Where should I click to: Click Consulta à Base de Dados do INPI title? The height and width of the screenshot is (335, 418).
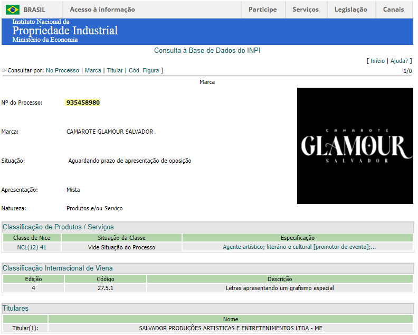pos(207,50)
